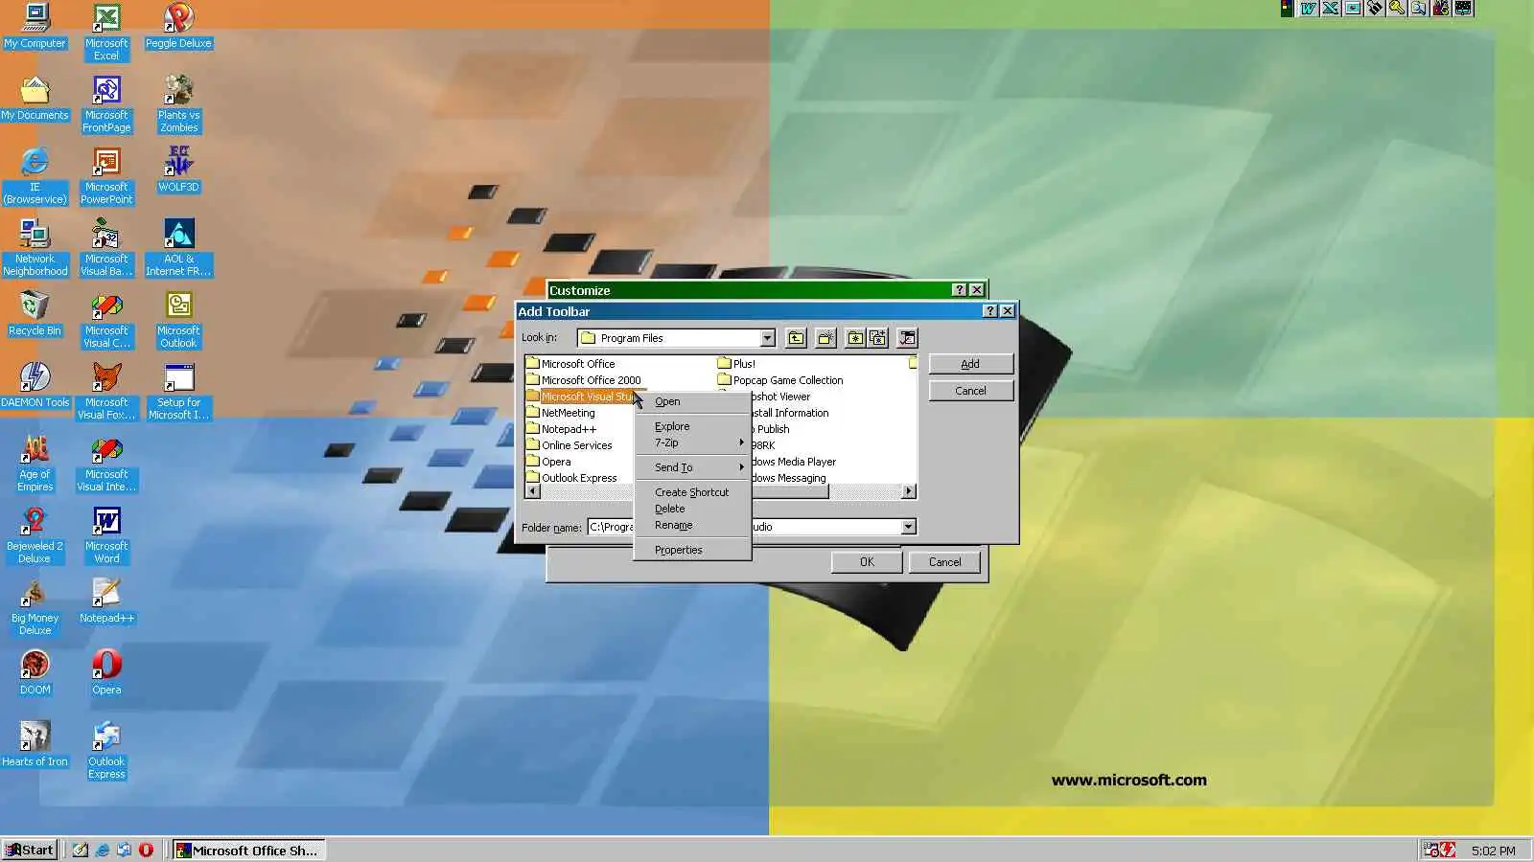The height and width of the screenshot is (862, 1534).
Task: Select the Age of Empires desktop icon
Action: click(35, 464)
